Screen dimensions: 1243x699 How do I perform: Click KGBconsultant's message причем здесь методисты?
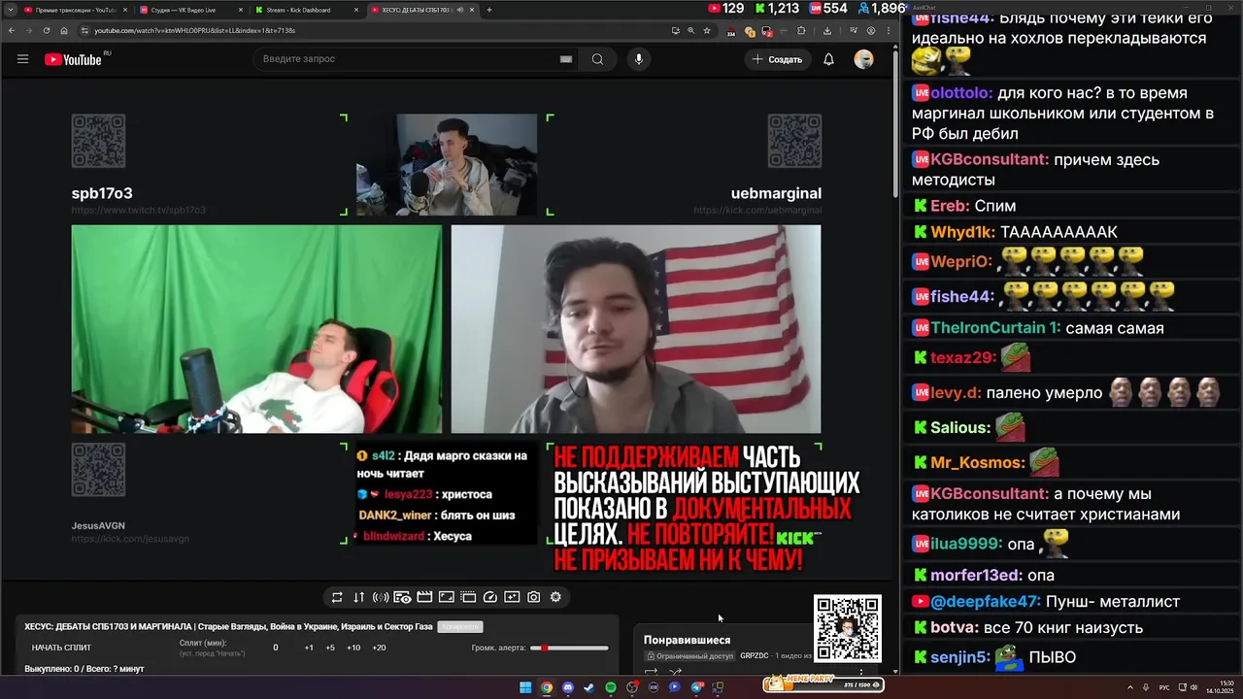pos(1071,170)
